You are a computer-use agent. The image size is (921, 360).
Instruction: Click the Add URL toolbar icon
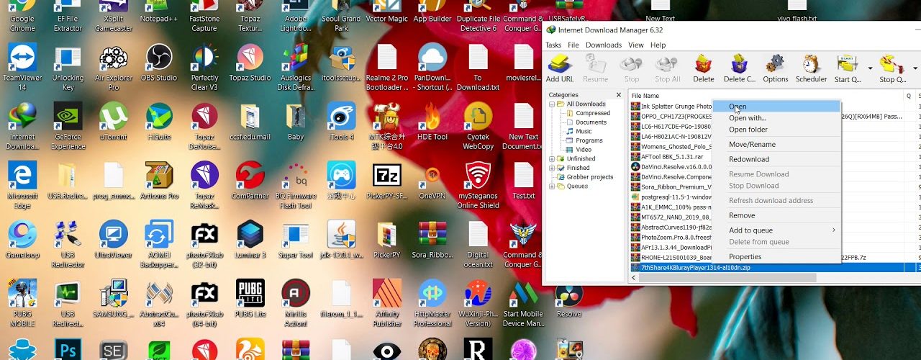559,68
